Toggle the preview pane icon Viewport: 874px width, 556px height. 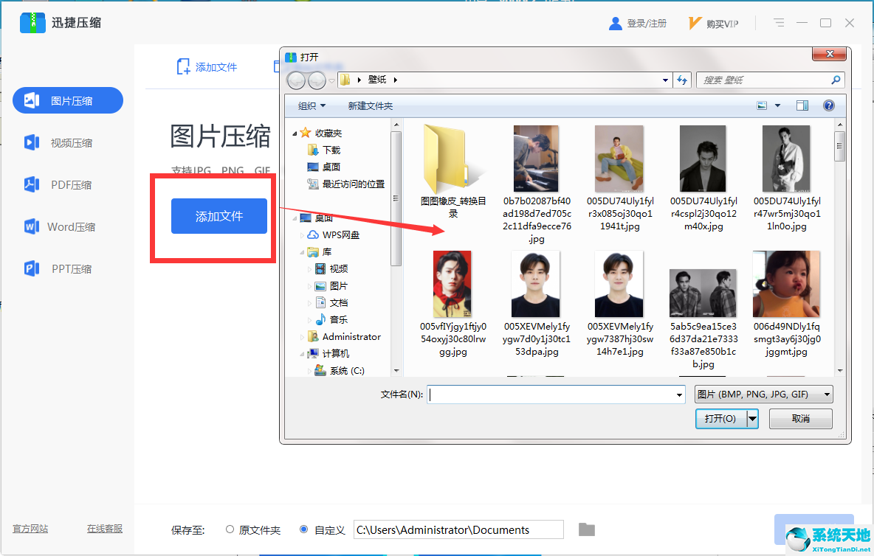click(x=802, y=105)
